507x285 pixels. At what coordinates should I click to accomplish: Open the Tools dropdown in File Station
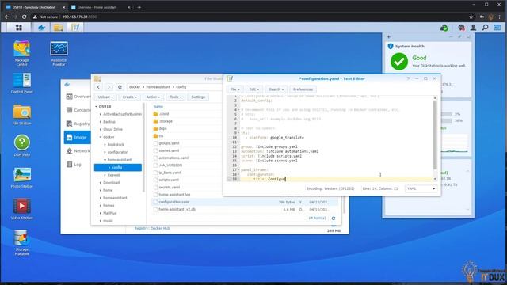click(x=176, y=97)
